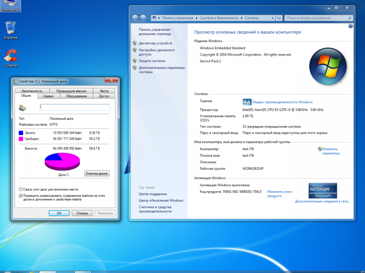Image resolution: width=365 pixels, height=273 pixels.
Task: Click the blue Занято color swatch
Action: pos(21,133)
